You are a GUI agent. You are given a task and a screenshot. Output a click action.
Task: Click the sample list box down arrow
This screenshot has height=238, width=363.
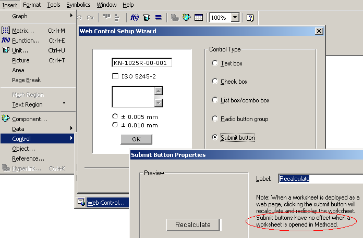[159, 103]
